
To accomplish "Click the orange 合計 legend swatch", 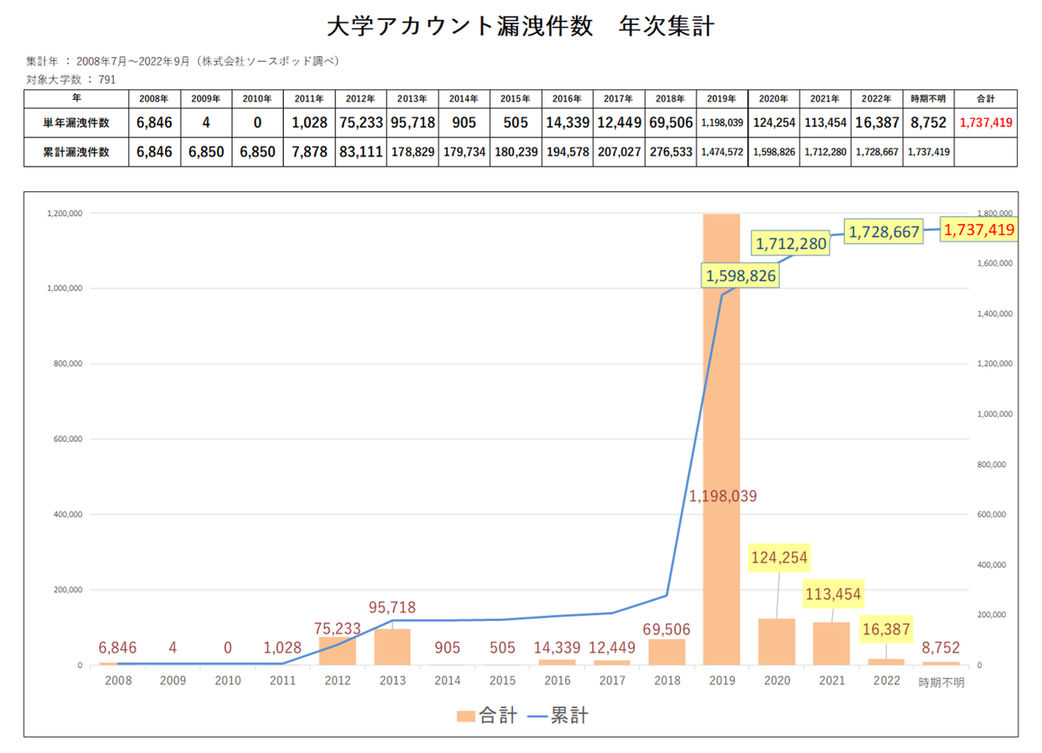I will click(x=465, y=717).
